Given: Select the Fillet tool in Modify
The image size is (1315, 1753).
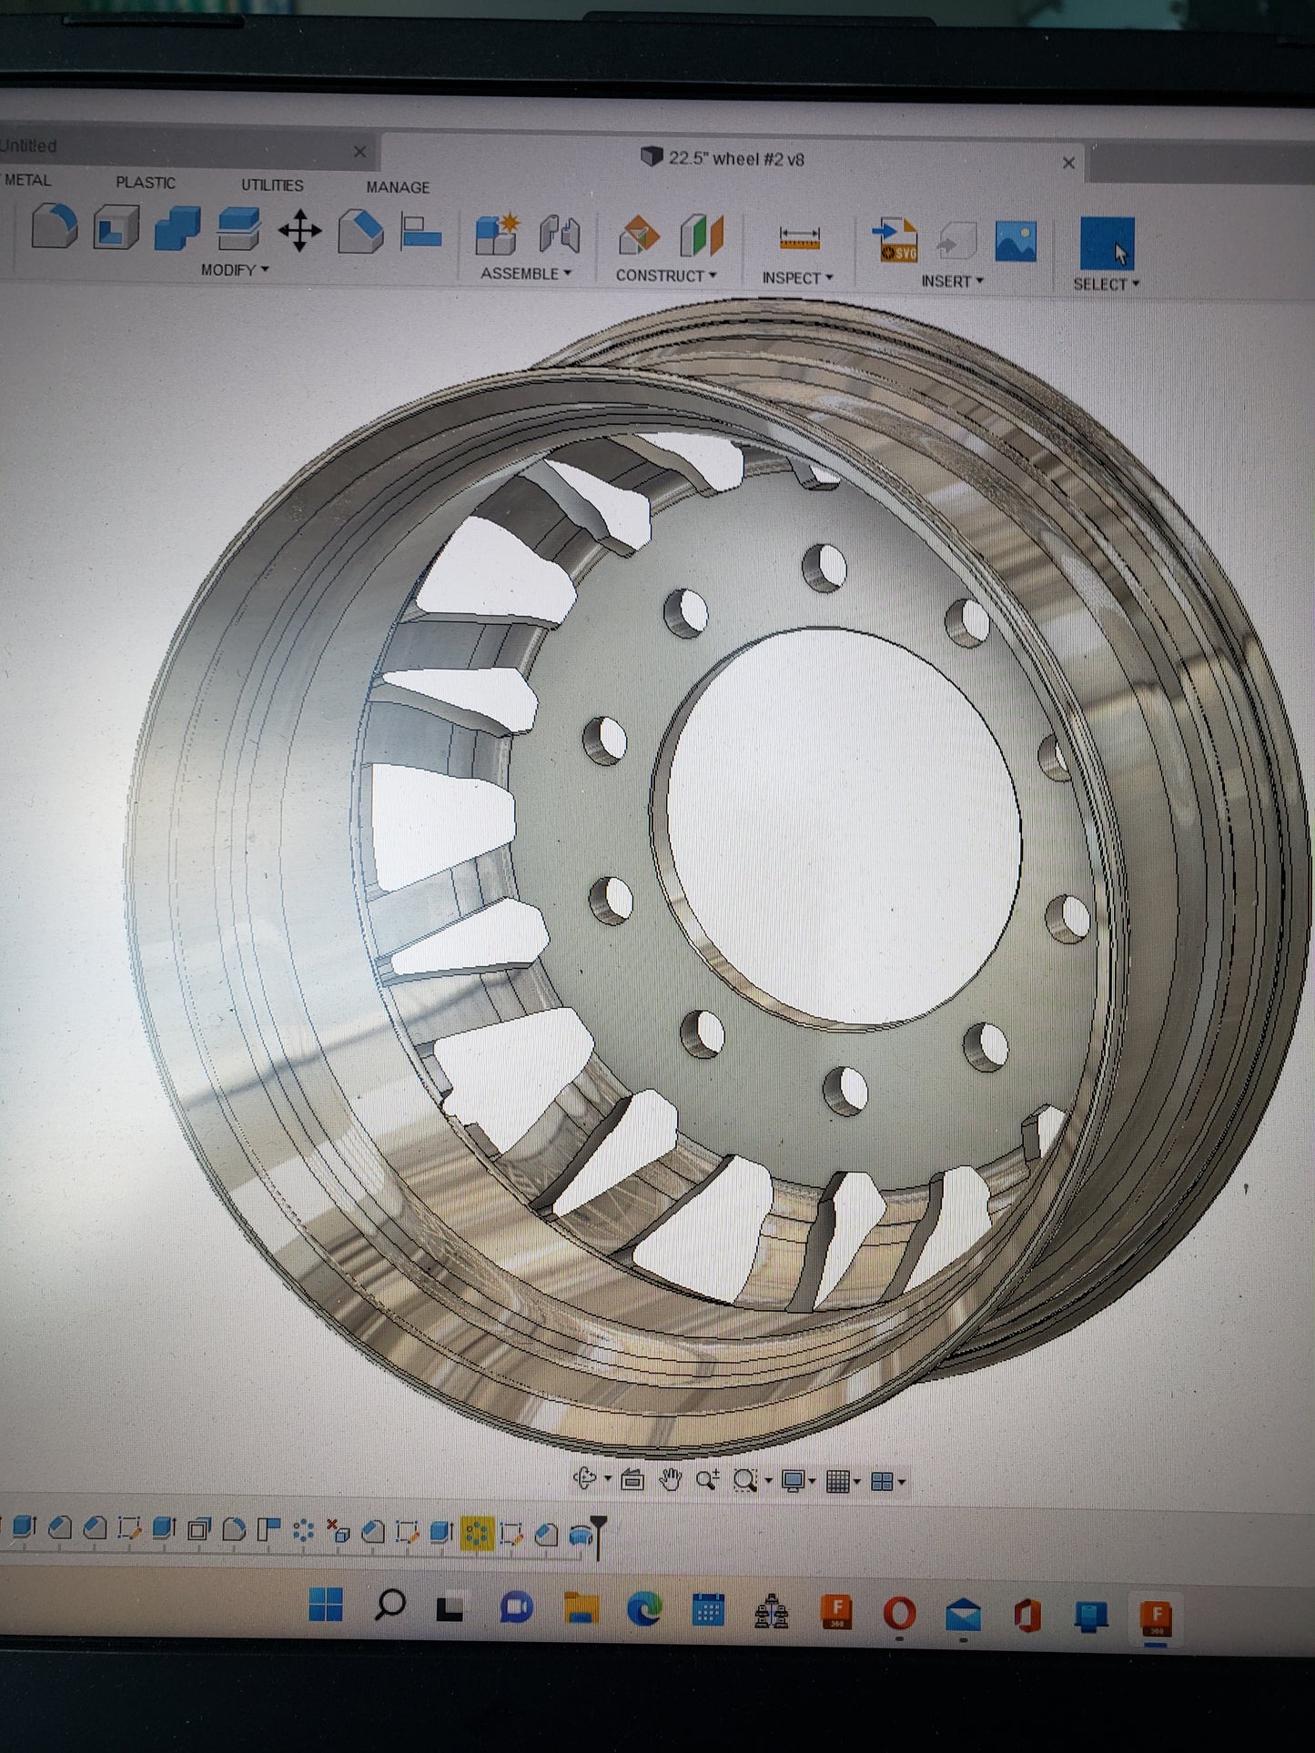Looking at the screenshot, I should point(55,227).
